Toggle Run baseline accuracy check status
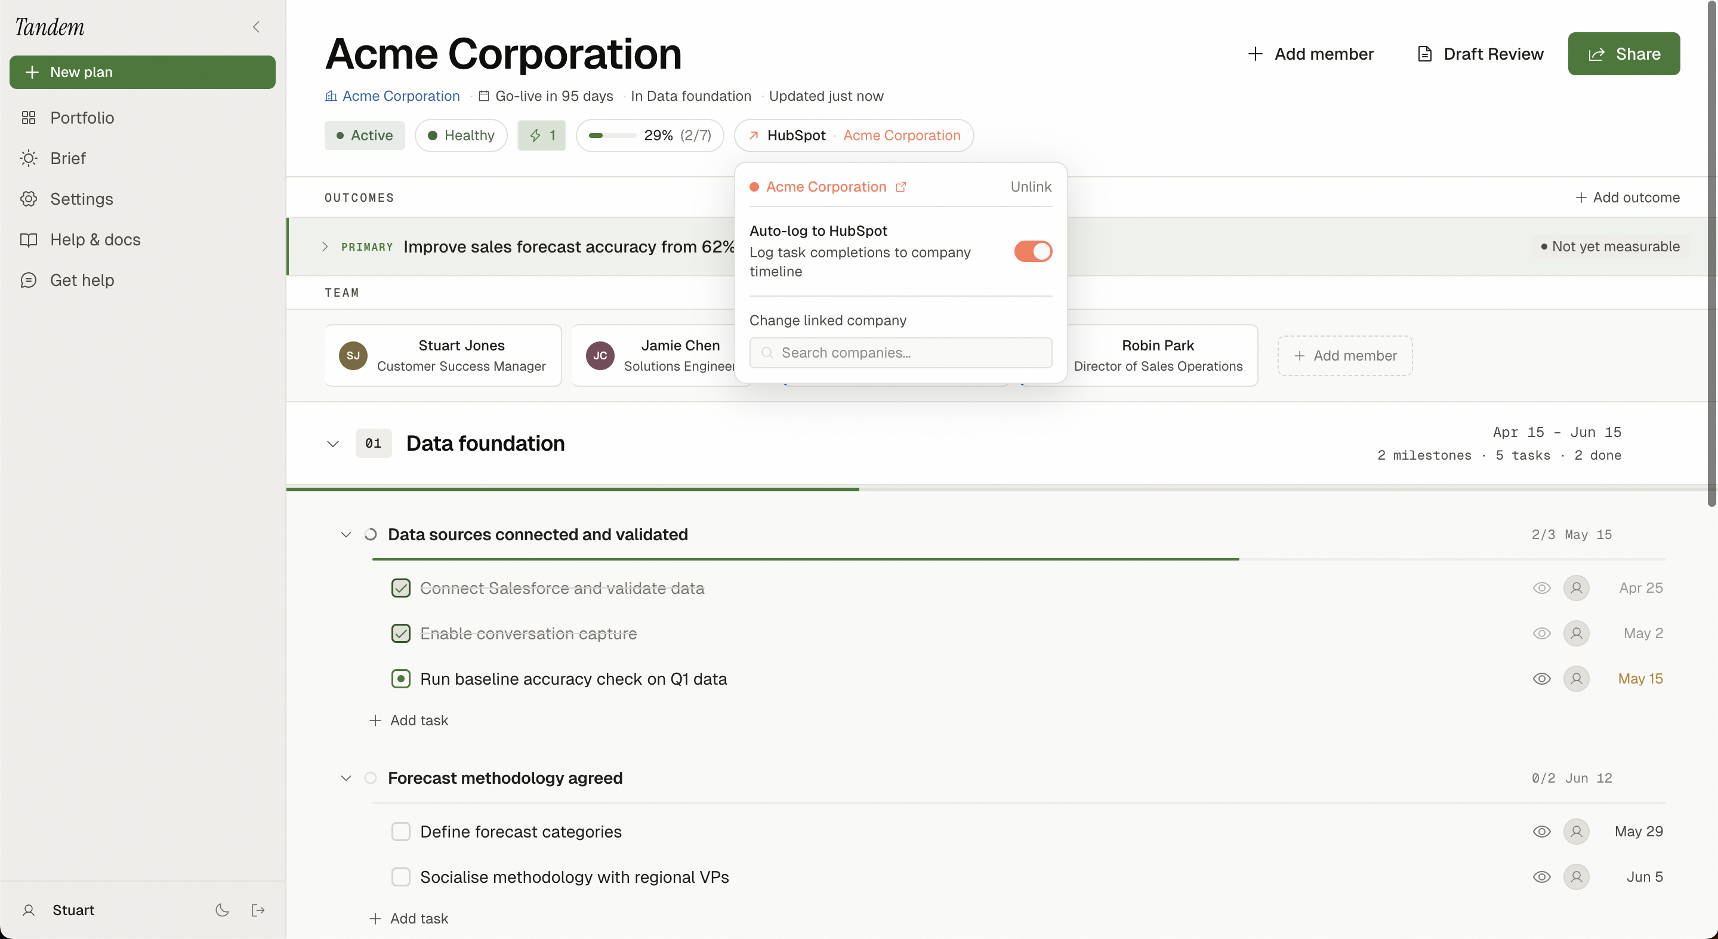 [x=400, y=679]
